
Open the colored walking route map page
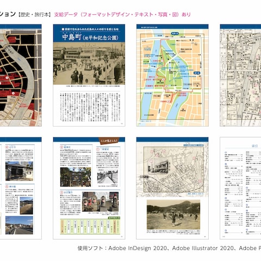pos(172,75)
